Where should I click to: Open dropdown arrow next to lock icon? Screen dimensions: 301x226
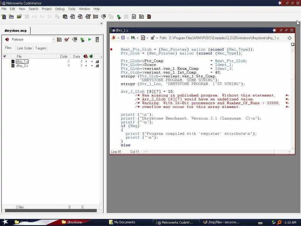[x=157, y=38]
